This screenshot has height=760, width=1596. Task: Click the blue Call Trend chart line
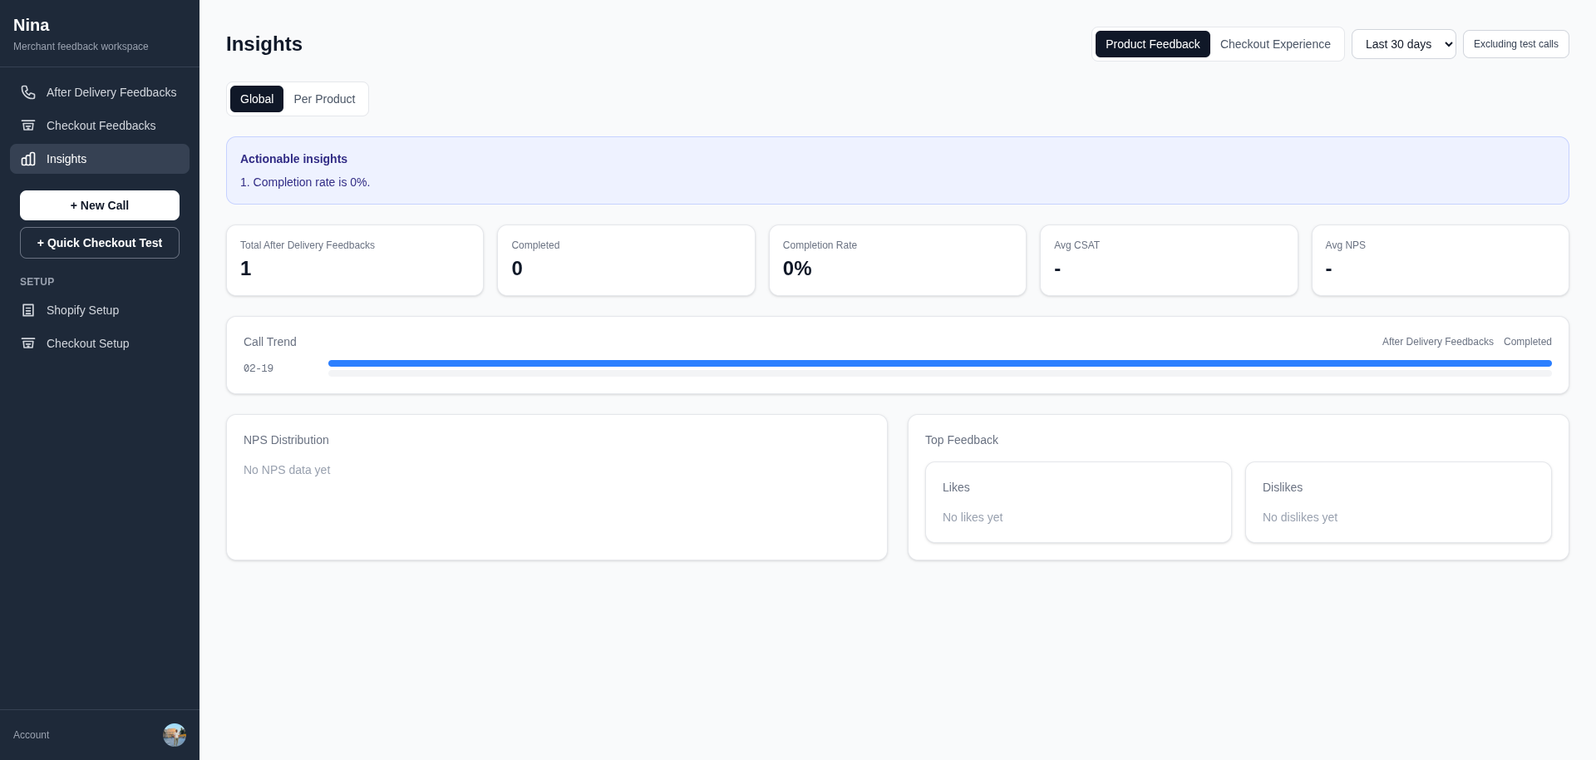click(x=939, y=363)
